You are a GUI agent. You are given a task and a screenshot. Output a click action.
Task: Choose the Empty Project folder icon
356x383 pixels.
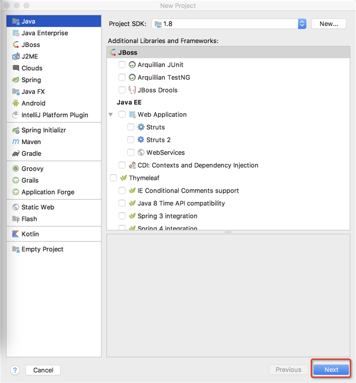(x=16, y=249)
